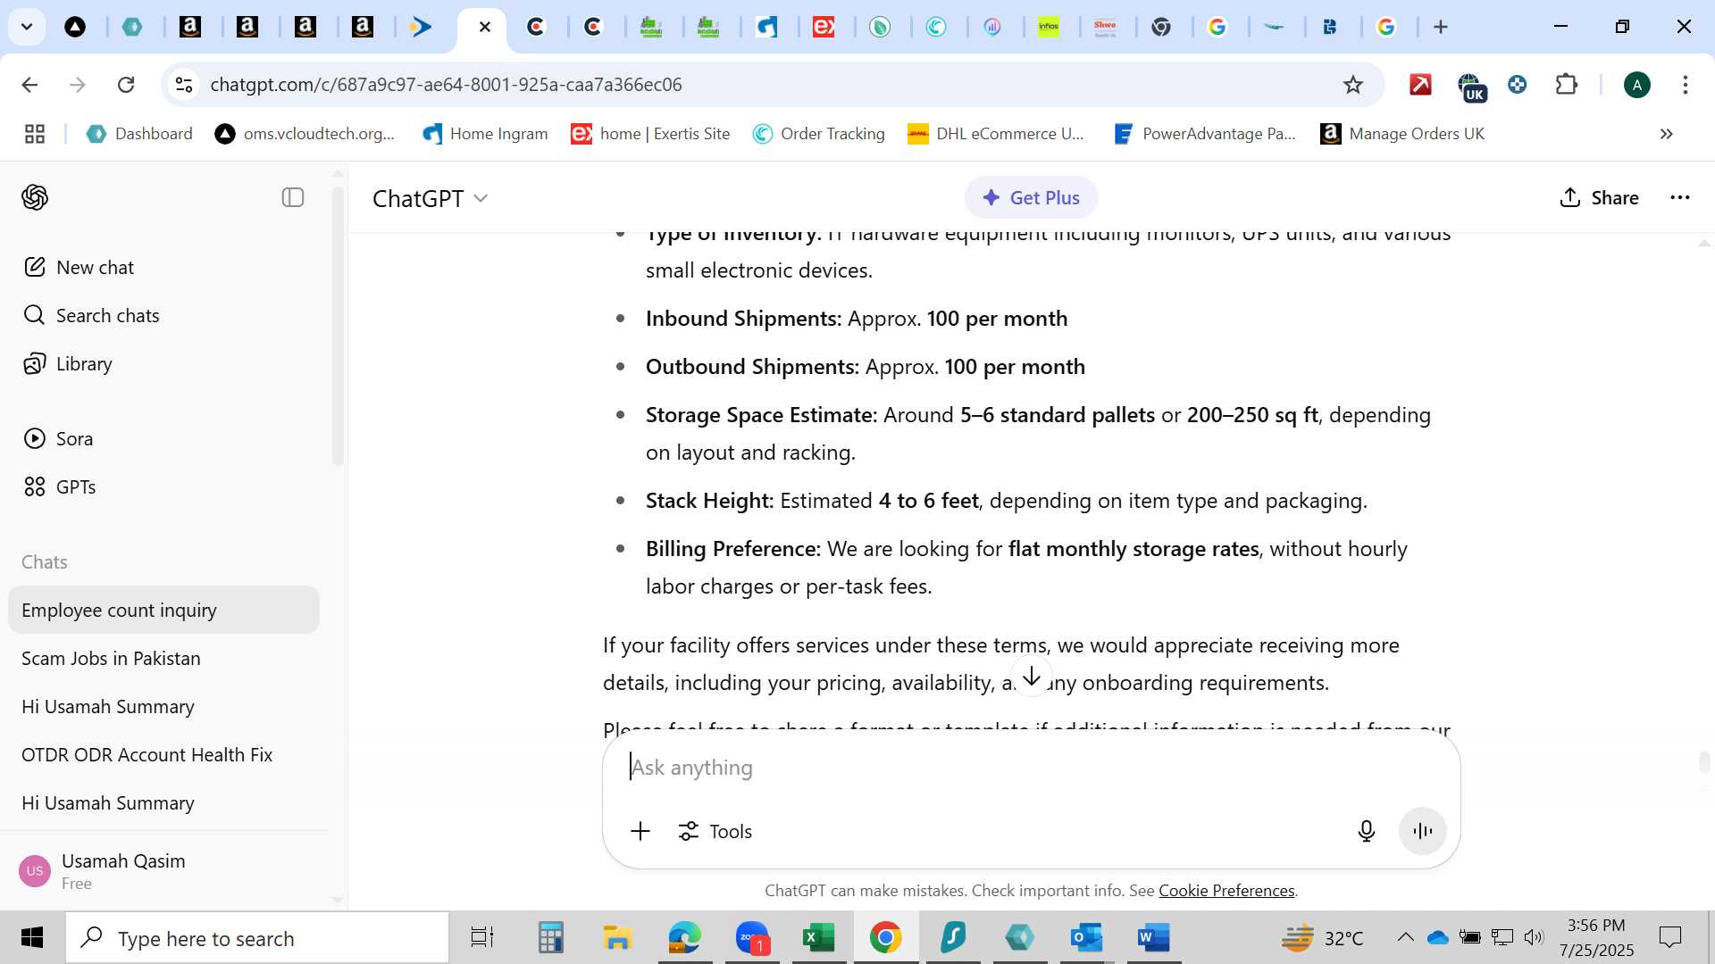This screenshot has height=964, width=1715.
Task: Focus the Ask anything input field
Action: pyautogui.click(x=1031, y=768)
